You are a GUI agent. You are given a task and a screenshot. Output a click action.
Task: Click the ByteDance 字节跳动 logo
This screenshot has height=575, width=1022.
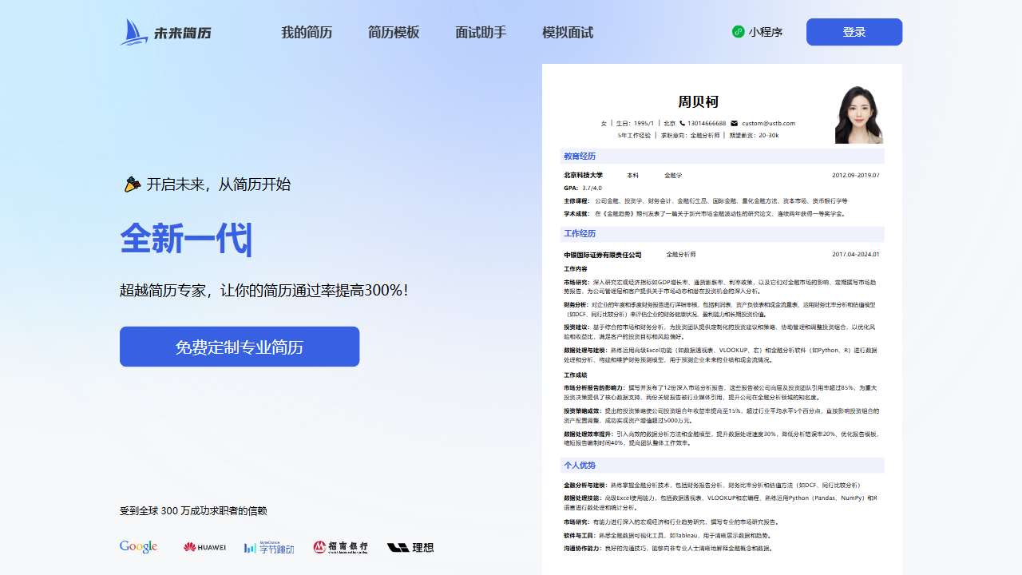point(269,547)
